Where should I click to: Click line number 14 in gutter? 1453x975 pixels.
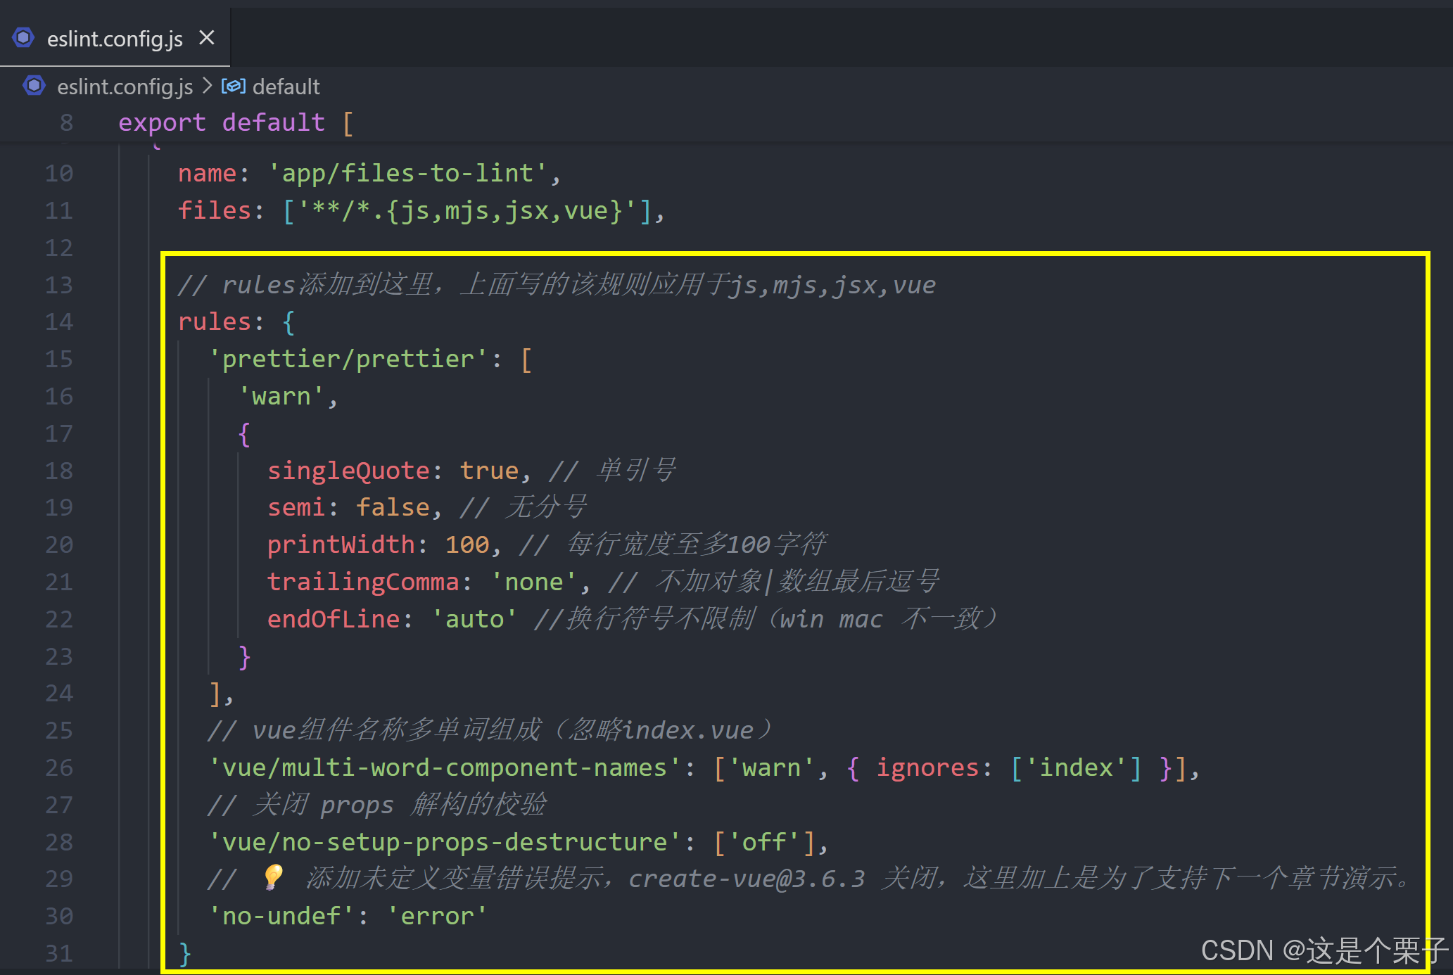coord(59,322)
